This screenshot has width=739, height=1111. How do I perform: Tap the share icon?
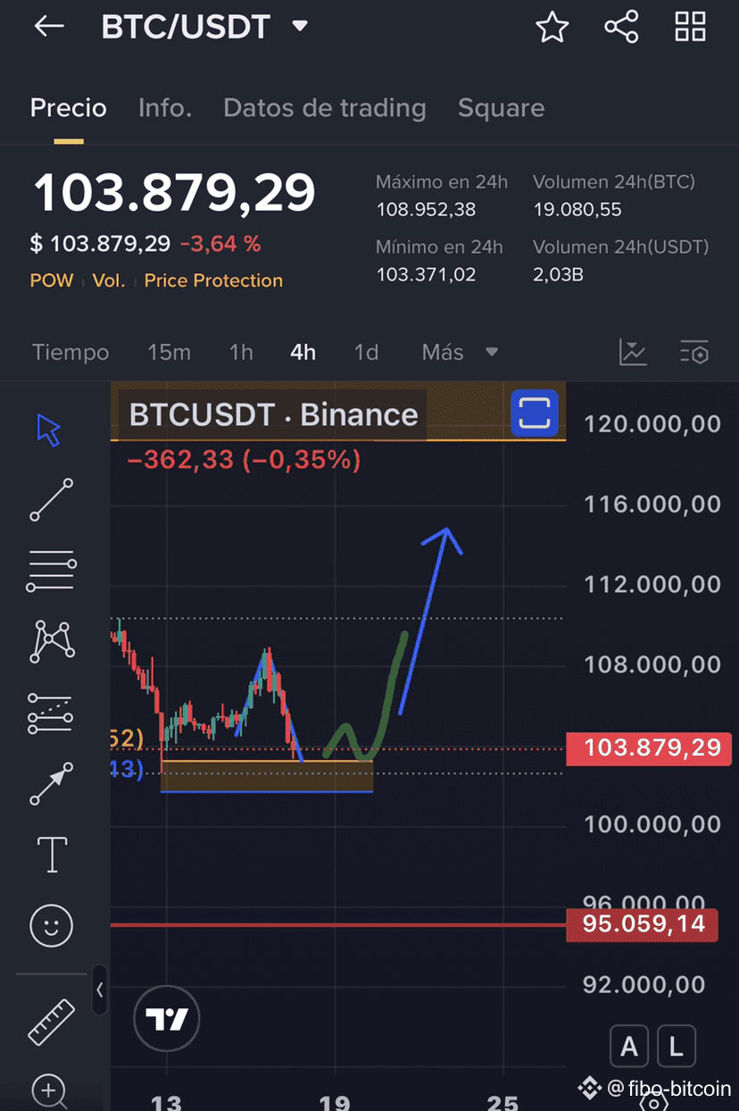621,27
